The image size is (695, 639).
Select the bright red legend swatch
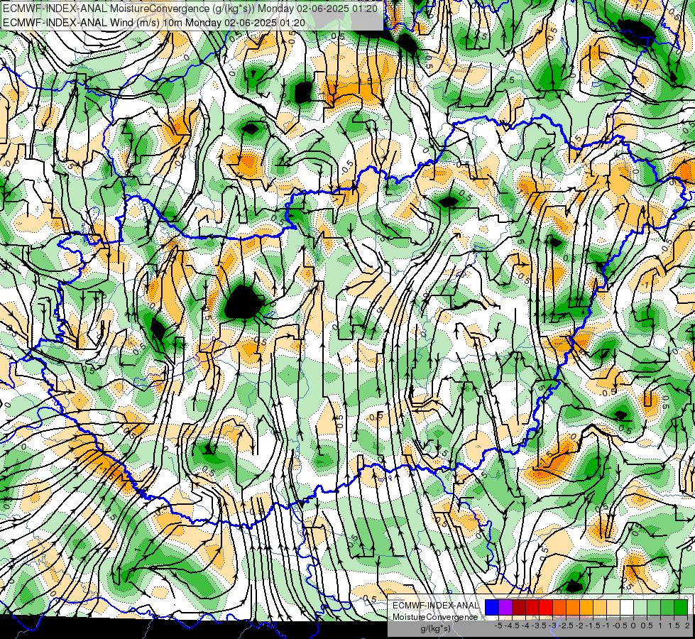click(x=546, y=607)
